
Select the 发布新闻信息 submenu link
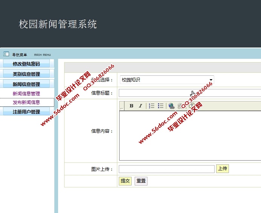pyautogui.click(x=26, y=102)
